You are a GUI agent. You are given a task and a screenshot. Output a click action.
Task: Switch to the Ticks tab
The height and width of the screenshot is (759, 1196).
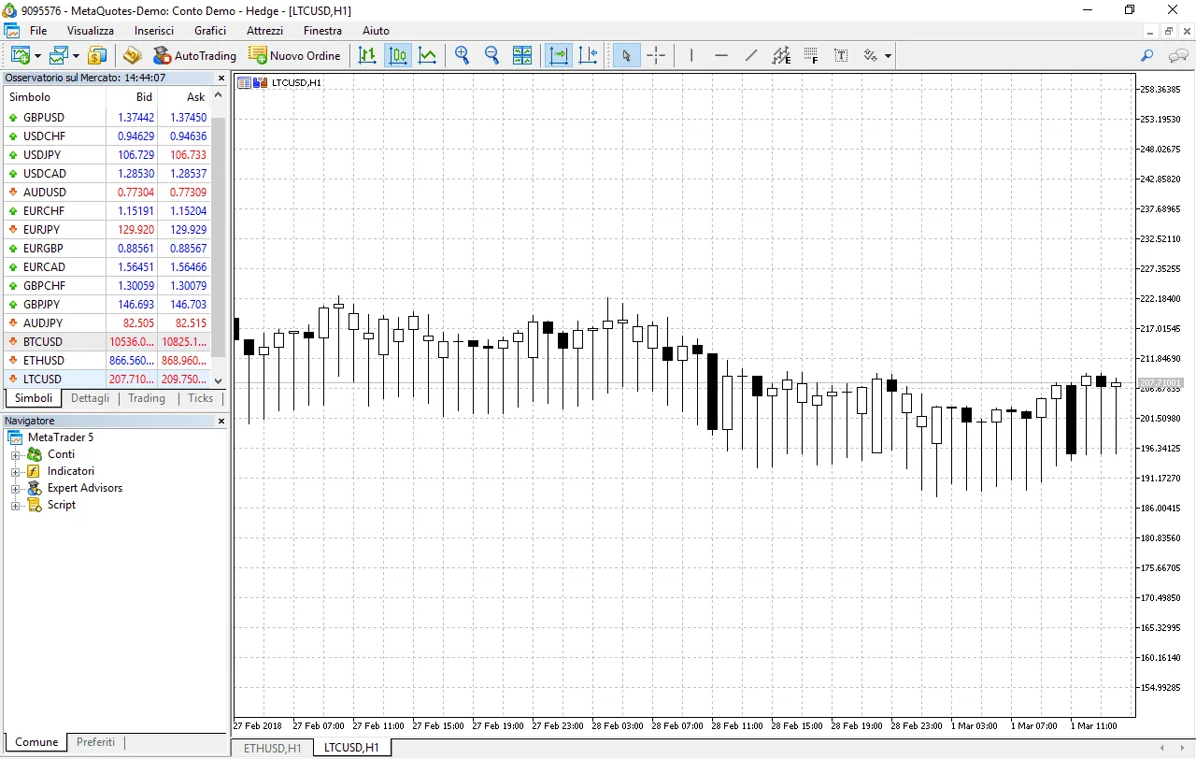pyautogui.click(x=201, y=398)
